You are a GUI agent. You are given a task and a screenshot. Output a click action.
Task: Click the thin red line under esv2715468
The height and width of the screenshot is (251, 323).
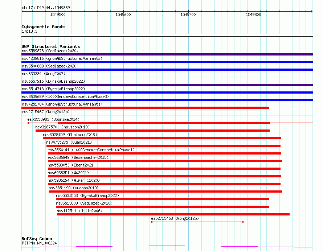point(197,222)
